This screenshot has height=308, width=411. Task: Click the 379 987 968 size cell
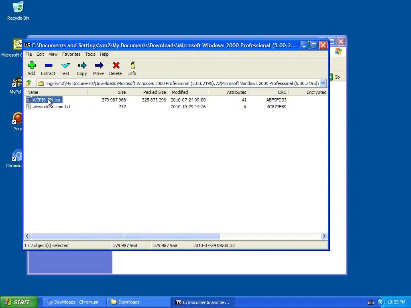pyautogui.click(x=114, y=100)
